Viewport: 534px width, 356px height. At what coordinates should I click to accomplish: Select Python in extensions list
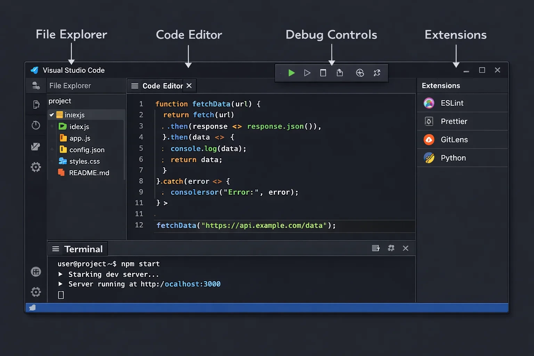coord(463,158)
